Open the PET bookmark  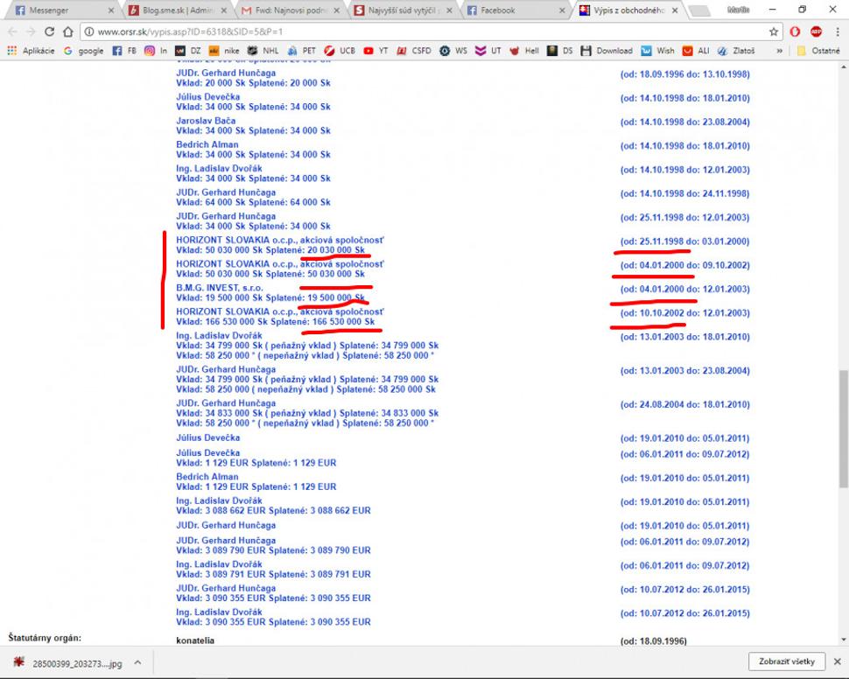pyautogui.click(x=302, y=51)
